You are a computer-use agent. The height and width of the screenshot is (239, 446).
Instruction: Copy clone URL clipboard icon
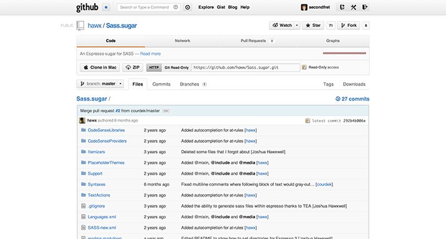click(x=304, y=67)
